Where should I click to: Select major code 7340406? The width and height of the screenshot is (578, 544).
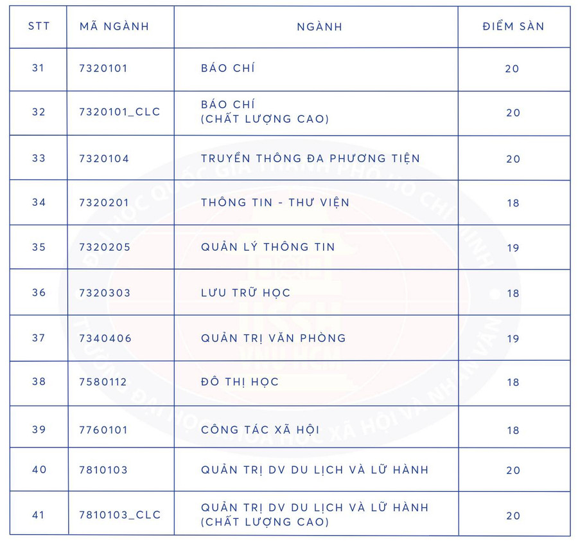[x=105, y=338]
